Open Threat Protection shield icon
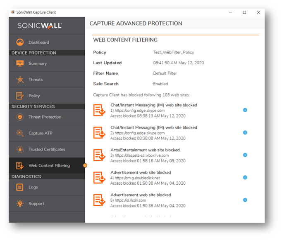This screenshot has height=240, width=282. coord(20,117)
